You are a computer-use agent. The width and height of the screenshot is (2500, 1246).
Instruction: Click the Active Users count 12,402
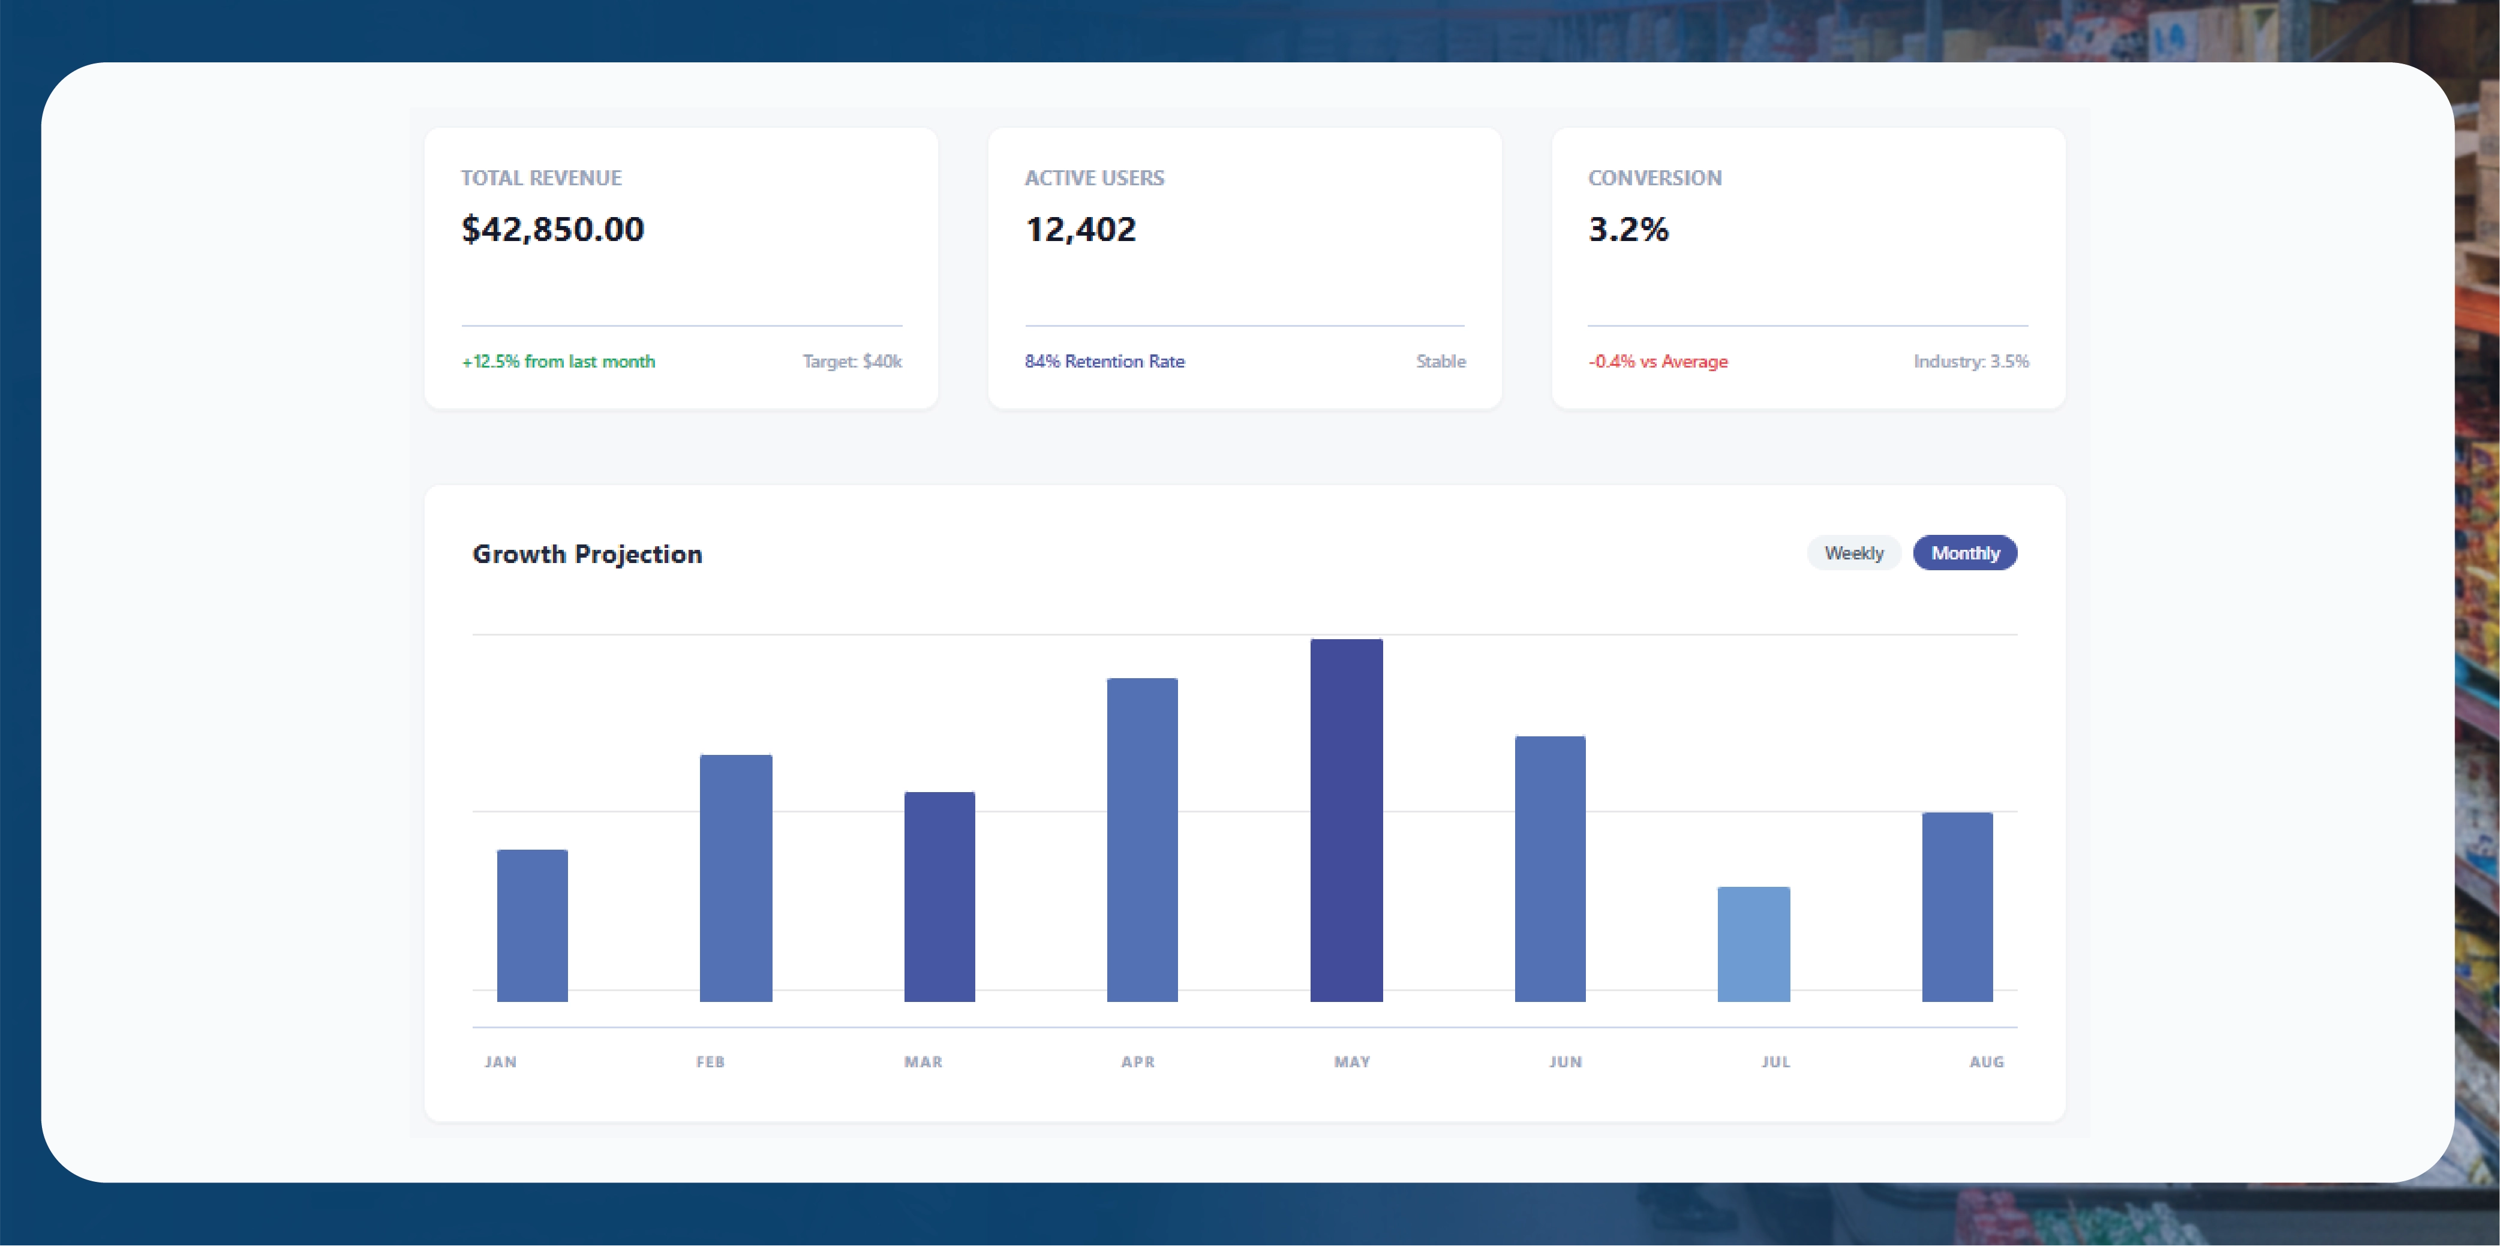[x=1080, y=229]
